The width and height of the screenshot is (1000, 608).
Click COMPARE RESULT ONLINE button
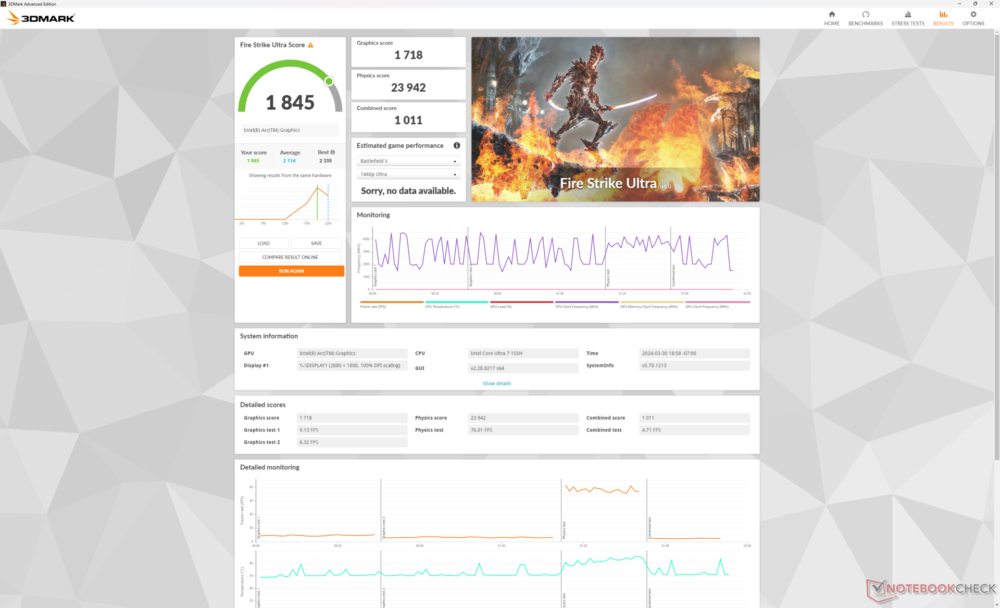click(290, 257)
